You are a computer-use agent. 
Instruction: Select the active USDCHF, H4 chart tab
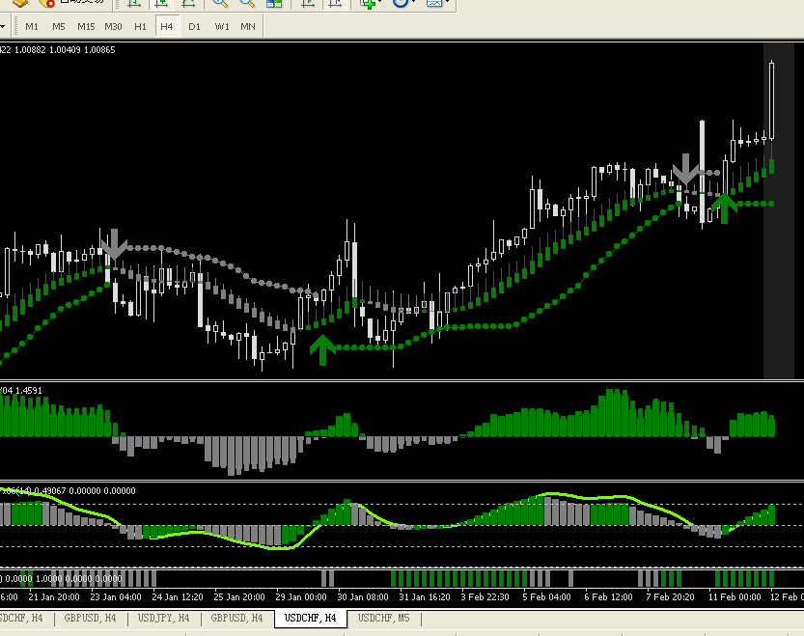310,618
